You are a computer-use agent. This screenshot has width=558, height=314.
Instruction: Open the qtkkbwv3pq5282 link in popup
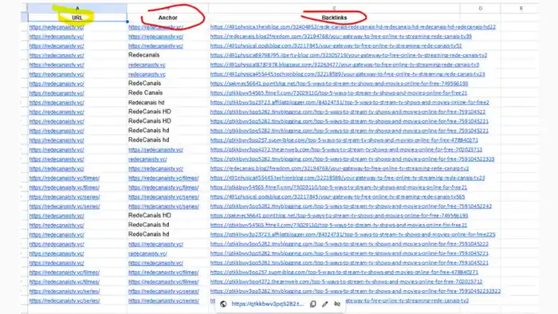pos(268,304)
